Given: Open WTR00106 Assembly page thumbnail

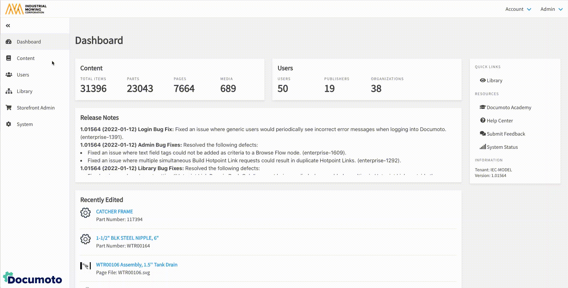Looking at the screenshot, I should pos(85,266).
